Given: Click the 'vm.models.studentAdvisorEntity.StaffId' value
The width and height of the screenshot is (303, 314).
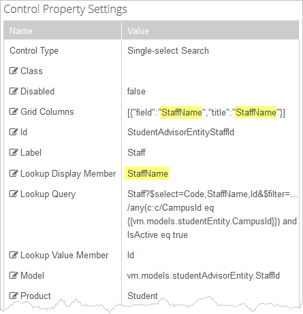Looking at the screenshot, I should [204, 276].
